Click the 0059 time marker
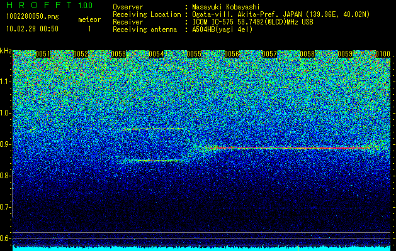This screenshot has width=396, height=251. [x=345, y=54]
